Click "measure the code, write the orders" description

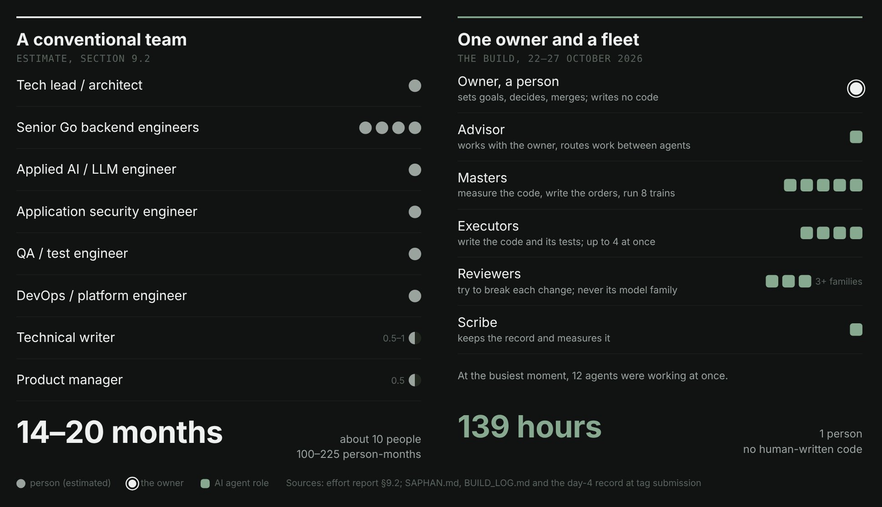click(566, 193)
